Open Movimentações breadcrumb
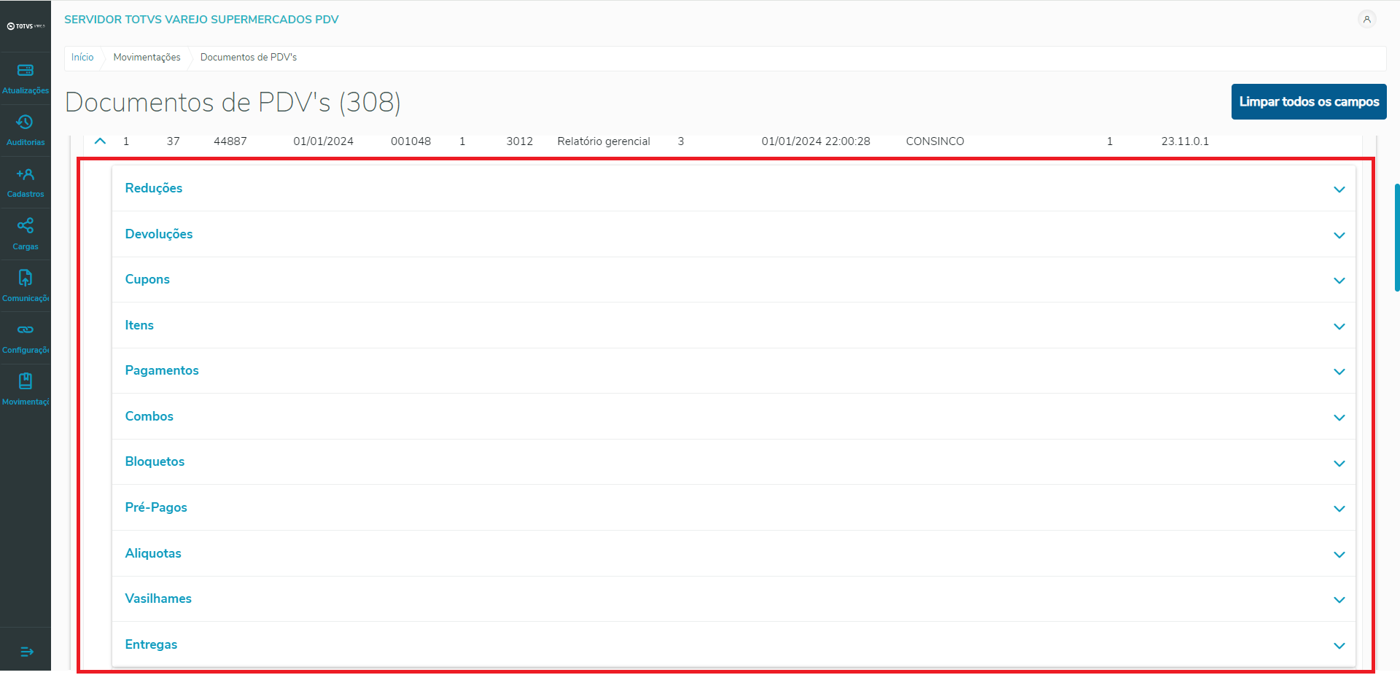The image size is (1400, 675). [147, 58]
